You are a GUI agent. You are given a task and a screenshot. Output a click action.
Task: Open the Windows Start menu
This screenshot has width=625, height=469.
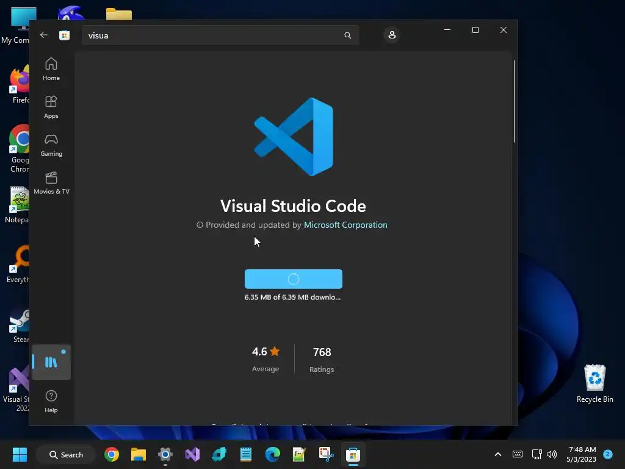point(20,454)
